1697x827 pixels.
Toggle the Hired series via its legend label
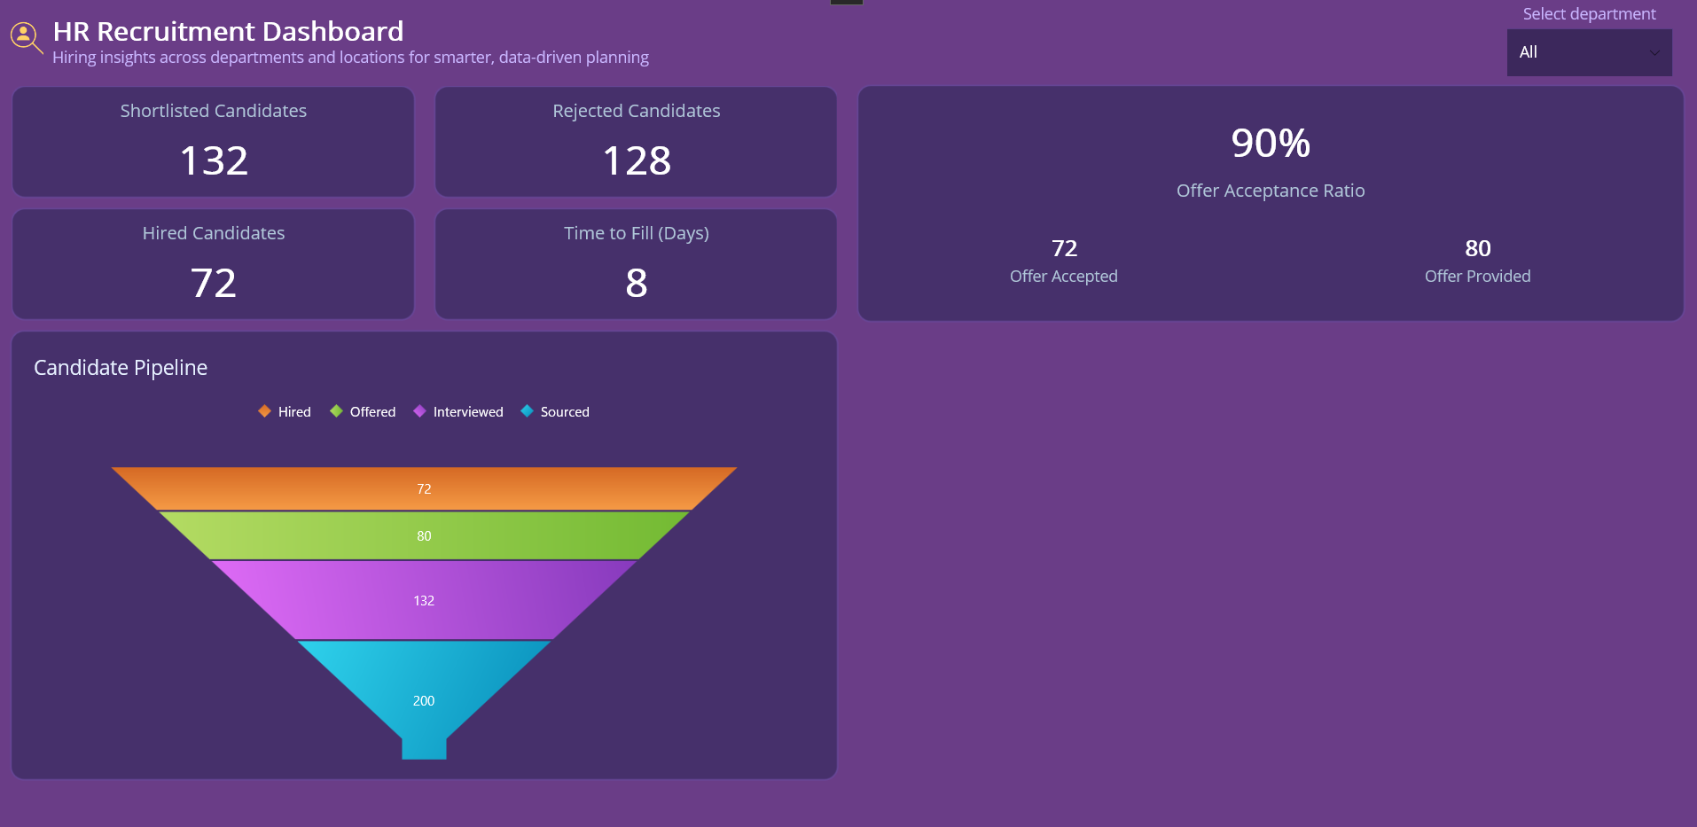tap(293, 410)
